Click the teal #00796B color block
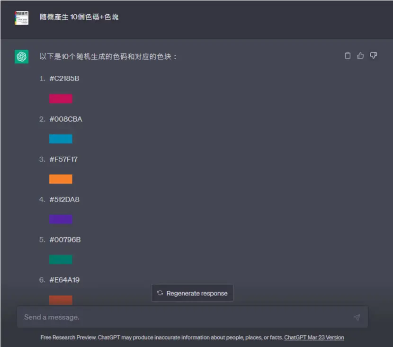The width and height of the screenshot is (393, 347). click(61, 259)
